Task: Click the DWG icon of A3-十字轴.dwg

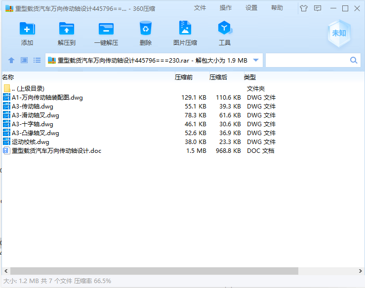Action: (x=6, y=124)
